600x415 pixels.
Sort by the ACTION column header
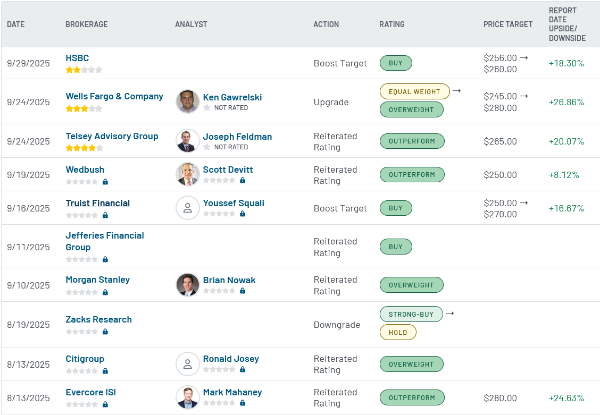pyautogui.click(x=326, y=24)
